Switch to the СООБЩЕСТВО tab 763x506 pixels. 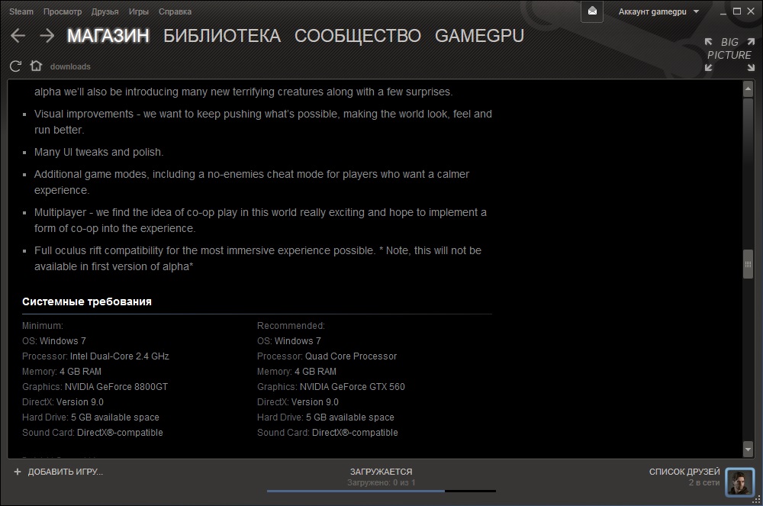coord(358,36)
